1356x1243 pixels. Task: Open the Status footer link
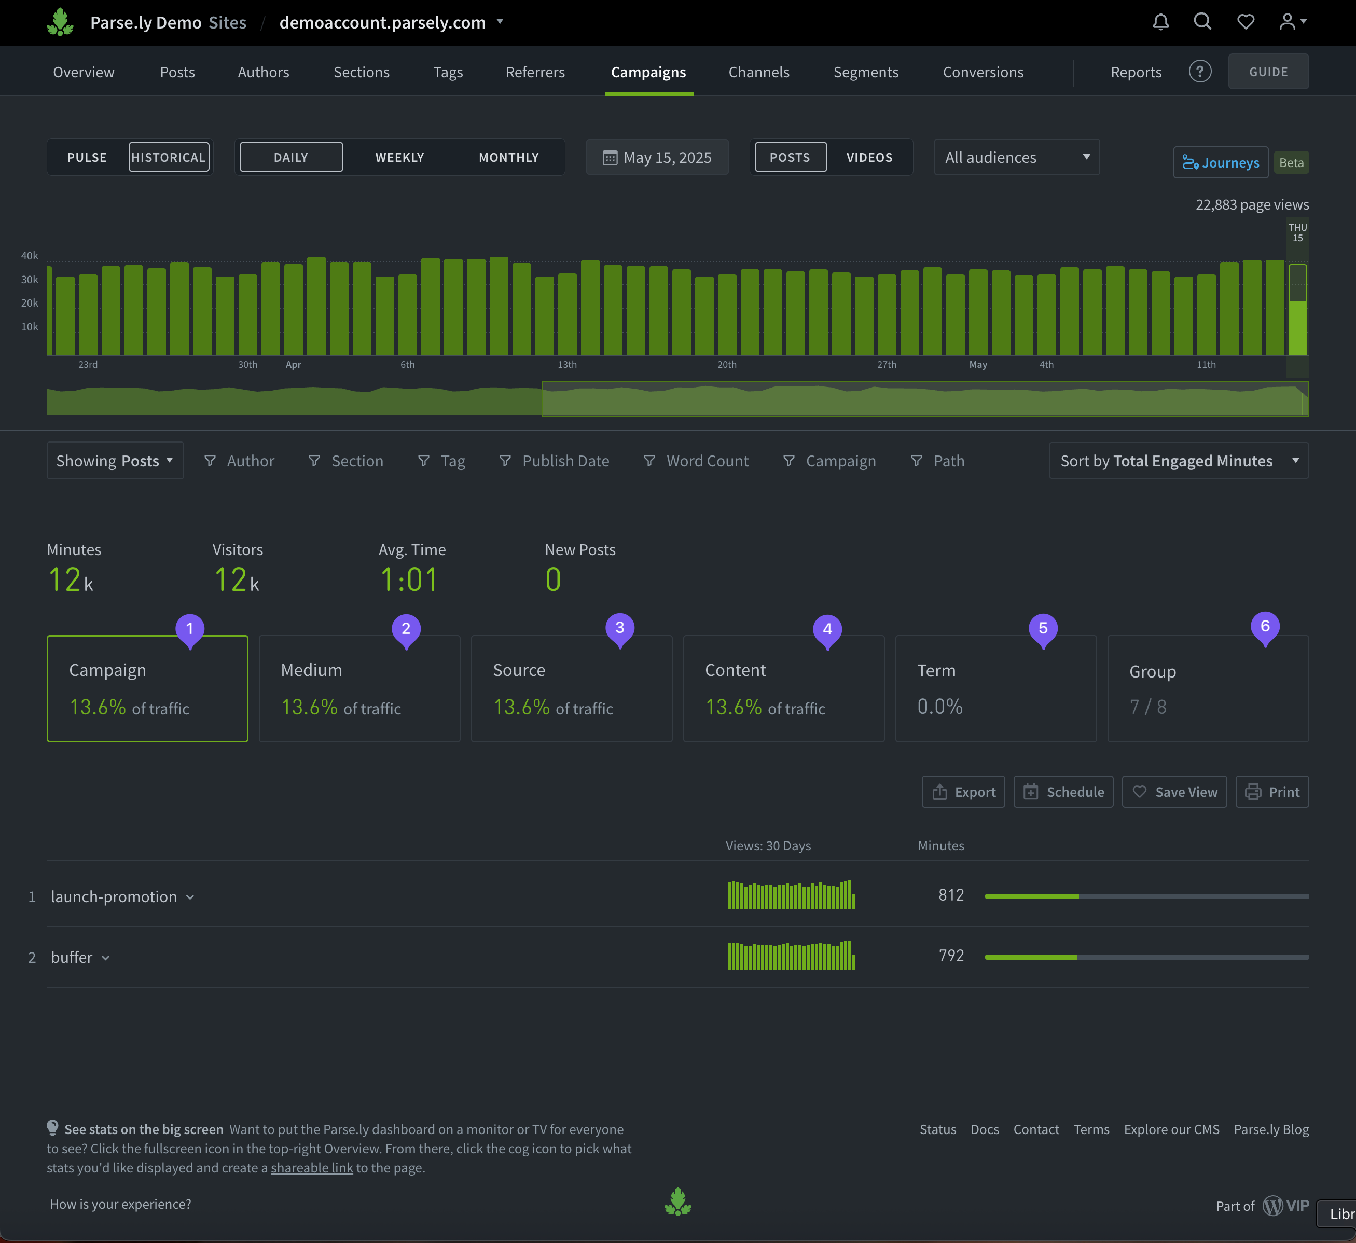[x=937, y=1129]
